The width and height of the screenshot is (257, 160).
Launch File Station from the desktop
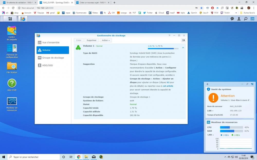[x=12, y=66]
